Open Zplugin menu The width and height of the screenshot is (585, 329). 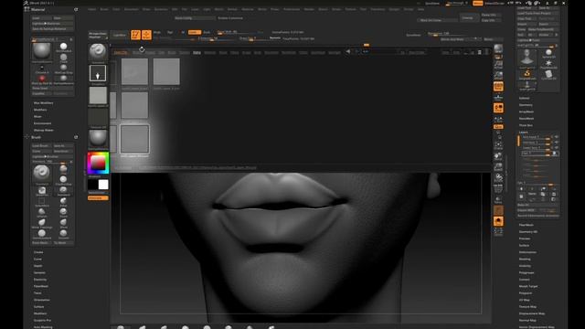pos(394,9)
